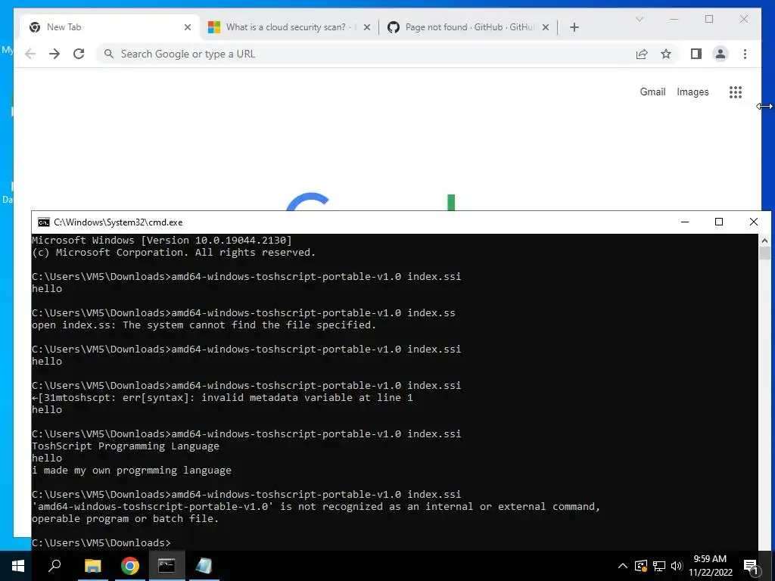Open the security alert tray icon

pos(640,566)
